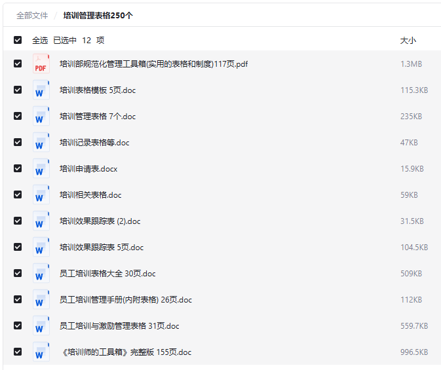Screen dimensions: 441x370
Task: Click the 559.7KB size value
Action: pos(414,325)
